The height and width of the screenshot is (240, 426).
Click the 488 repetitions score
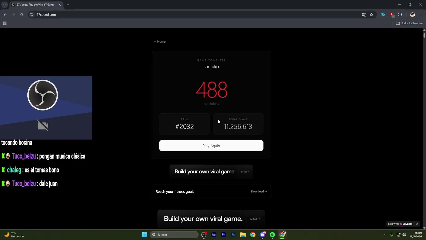(x=211, y=90)
